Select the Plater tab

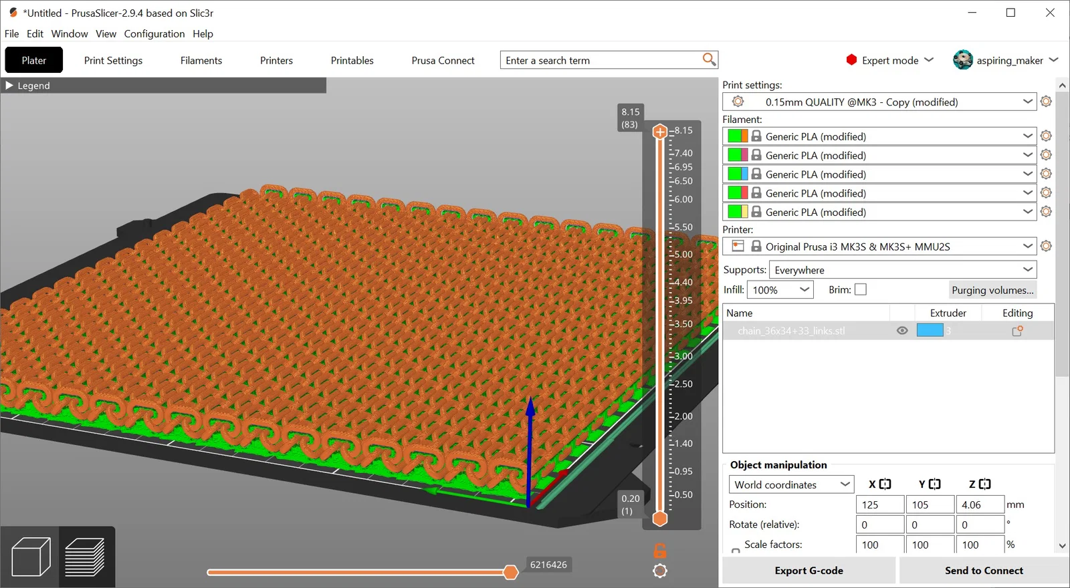point(34,60)
